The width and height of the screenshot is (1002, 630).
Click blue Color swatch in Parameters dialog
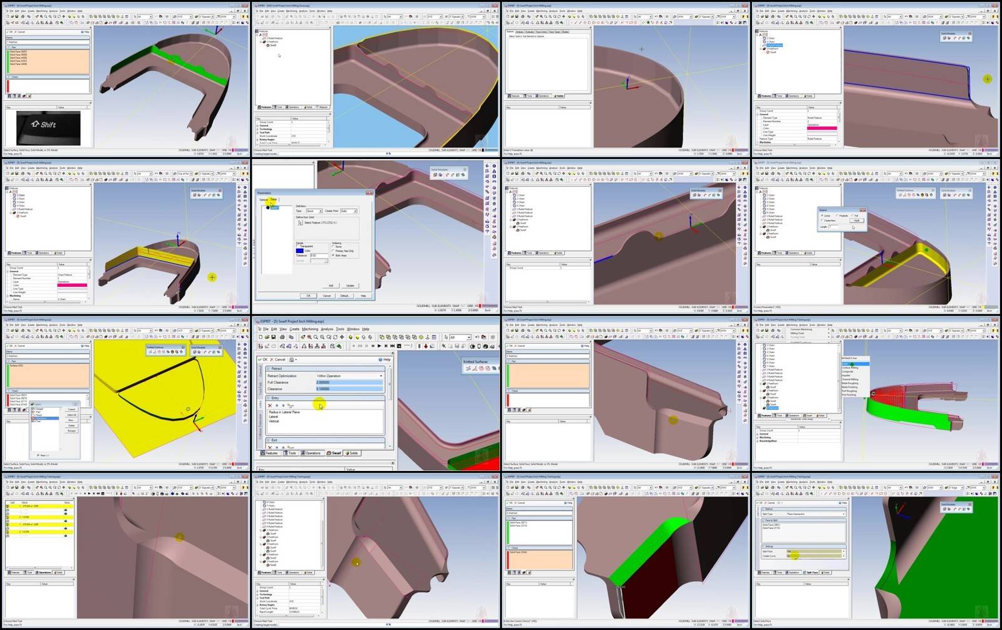point(299,250)
